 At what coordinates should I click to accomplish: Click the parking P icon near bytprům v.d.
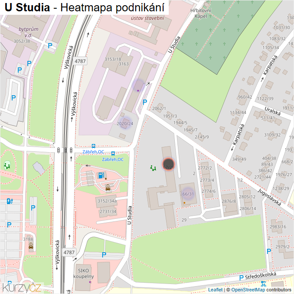[x=50, y=45]
